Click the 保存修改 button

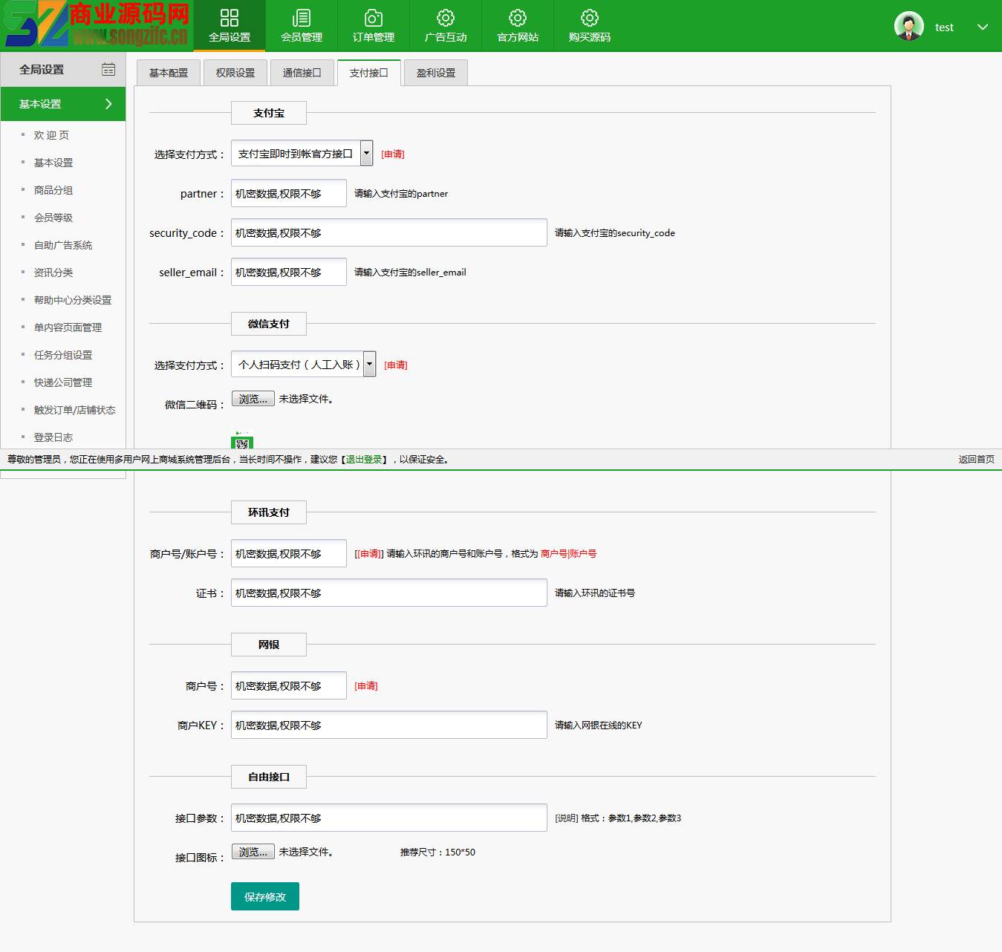[x=265, y=896]
